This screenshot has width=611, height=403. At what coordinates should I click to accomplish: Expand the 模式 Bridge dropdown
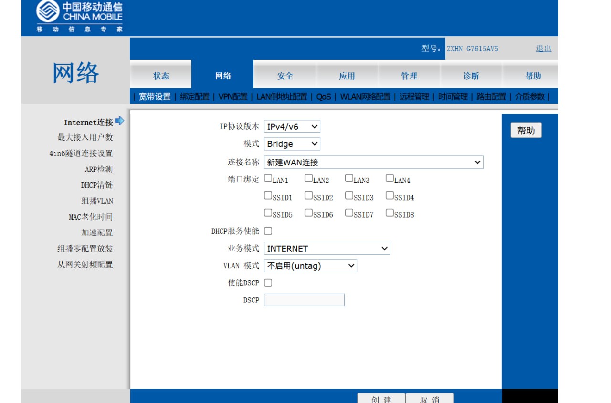[x=292, y=144]
